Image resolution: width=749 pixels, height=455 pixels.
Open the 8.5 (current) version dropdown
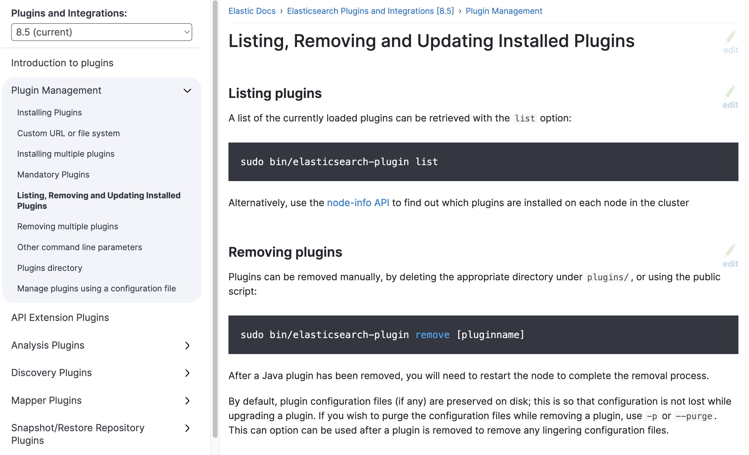101,32
